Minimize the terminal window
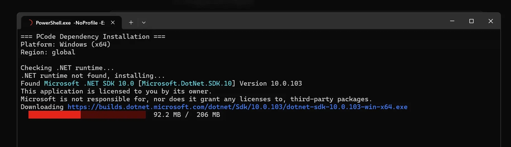The height and width of the screenshot is (147, 511). click(452, 21)
